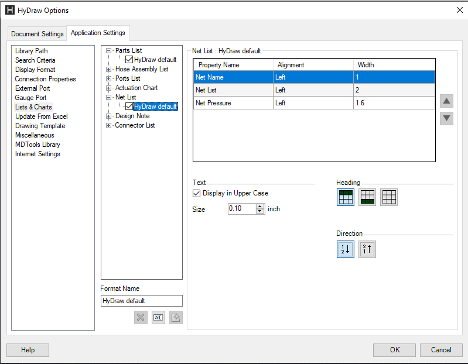Screen dimensions: 468x364
Task: Open Search Criteria settings
Action: coord(35,60)
